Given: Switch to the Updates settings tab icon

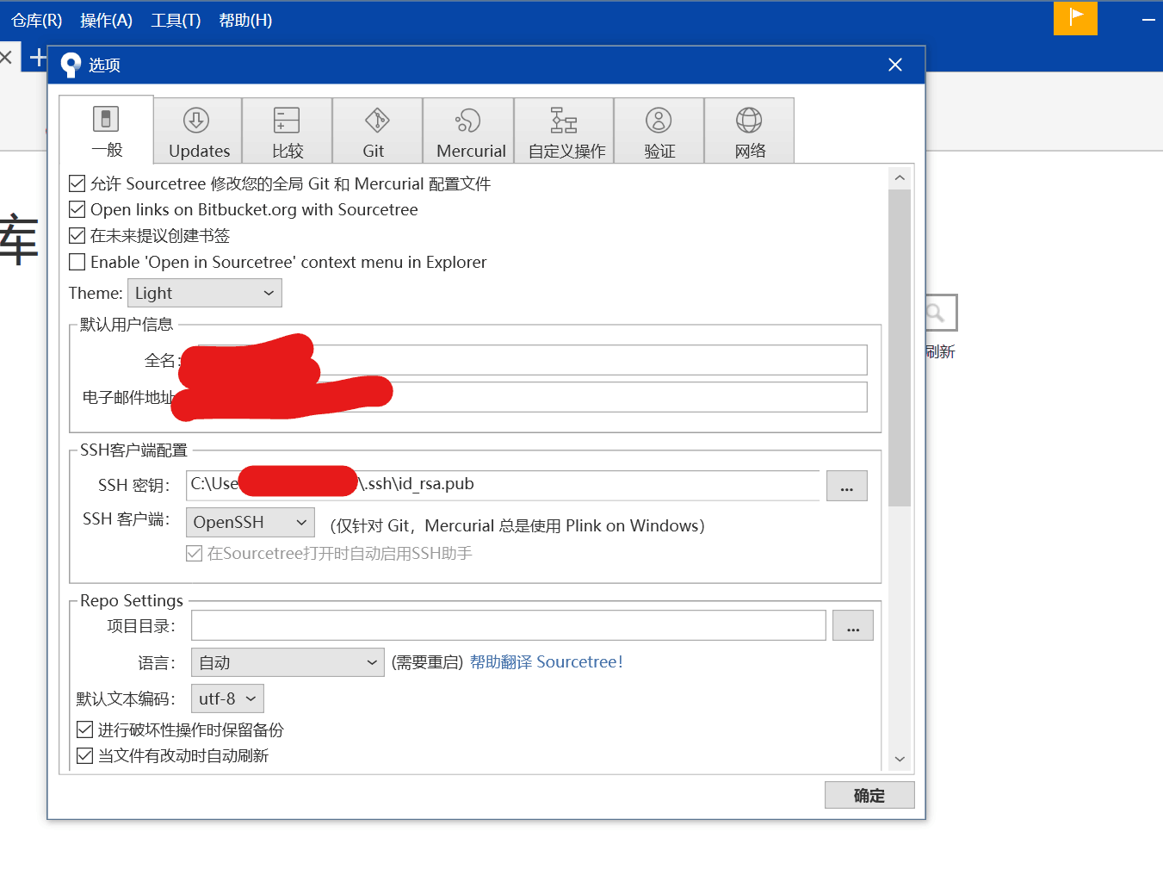Looking at the screenshot, I should 197,130.
